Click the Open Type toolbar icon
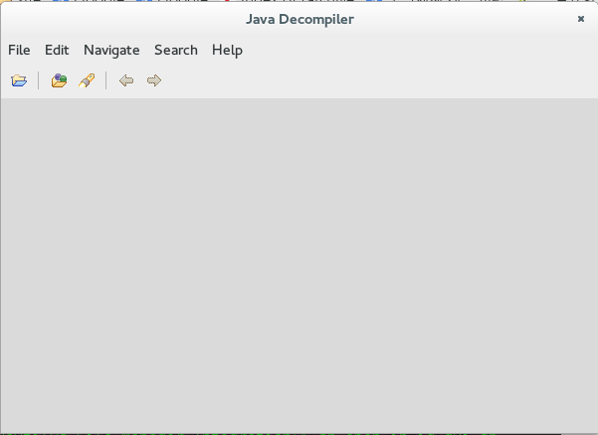Viewport: 598px width, 435px height. (x=59, y=80)
